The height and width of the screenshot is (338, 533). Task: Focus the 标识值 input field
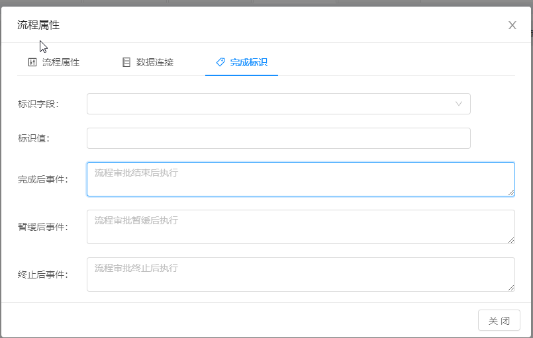(279, 138)
